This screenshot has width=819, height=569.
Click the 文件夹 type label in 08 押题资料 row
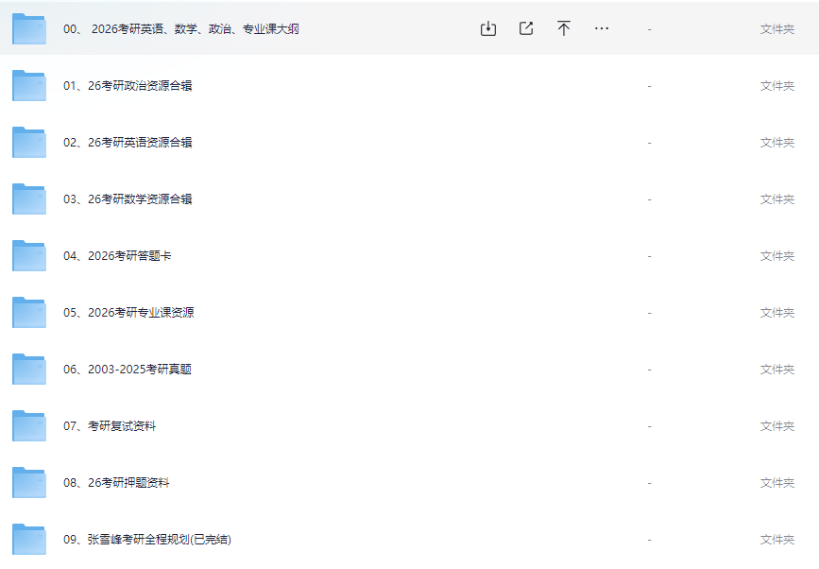(776, 483)
